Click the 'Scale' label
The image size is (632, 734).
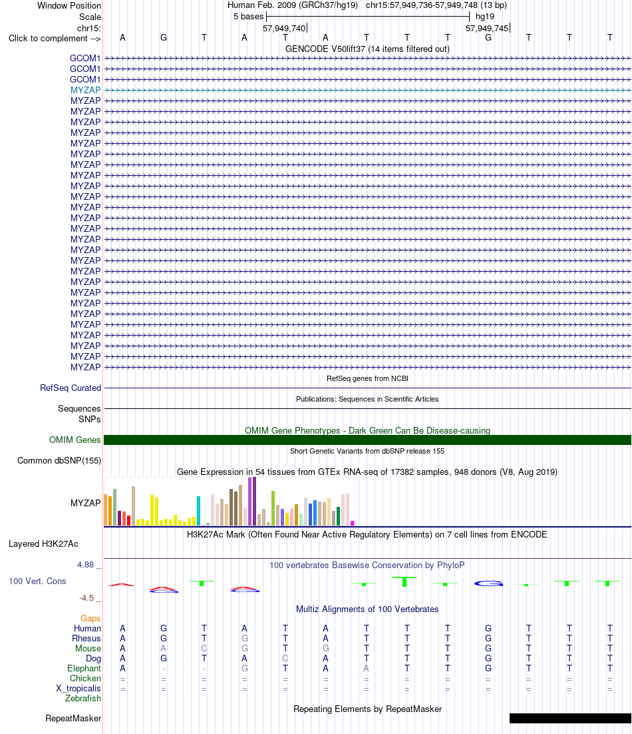[90, 17]
